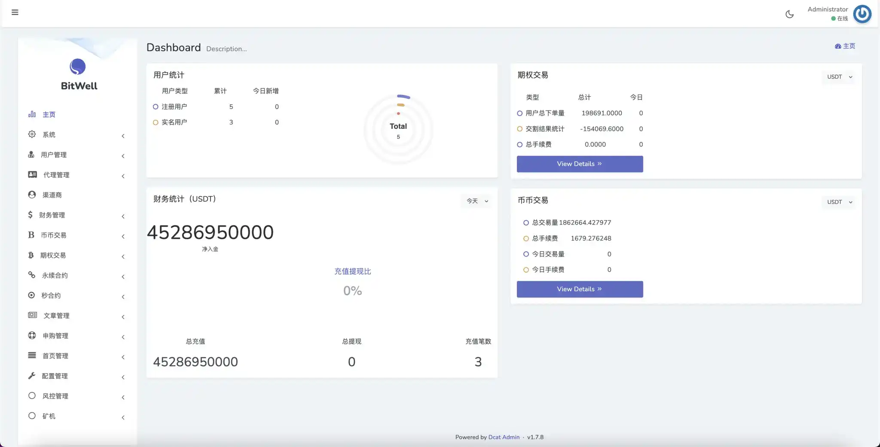Toggle dark mode moon icon
Image resolution: width=880 pixels, height=447 pixels.
789,14
